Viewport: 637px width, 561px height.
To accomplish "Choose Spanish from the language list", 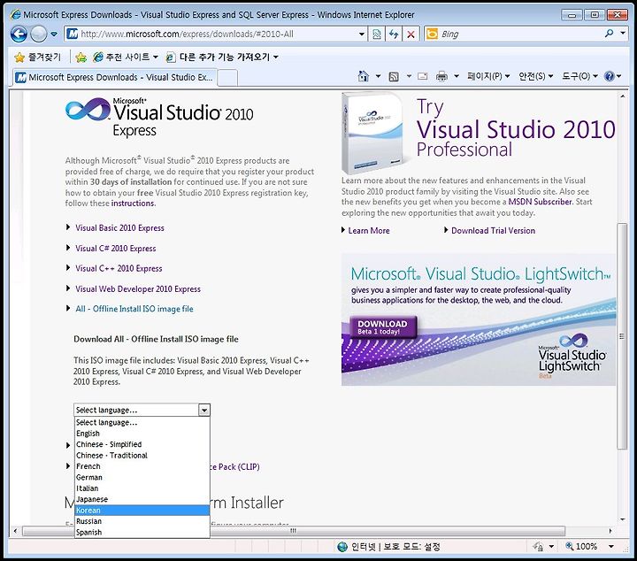I will [x=142, y=532].
